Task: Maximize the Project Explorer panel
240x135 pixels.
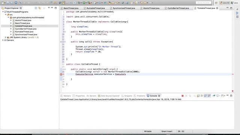Action: point(56,8)
